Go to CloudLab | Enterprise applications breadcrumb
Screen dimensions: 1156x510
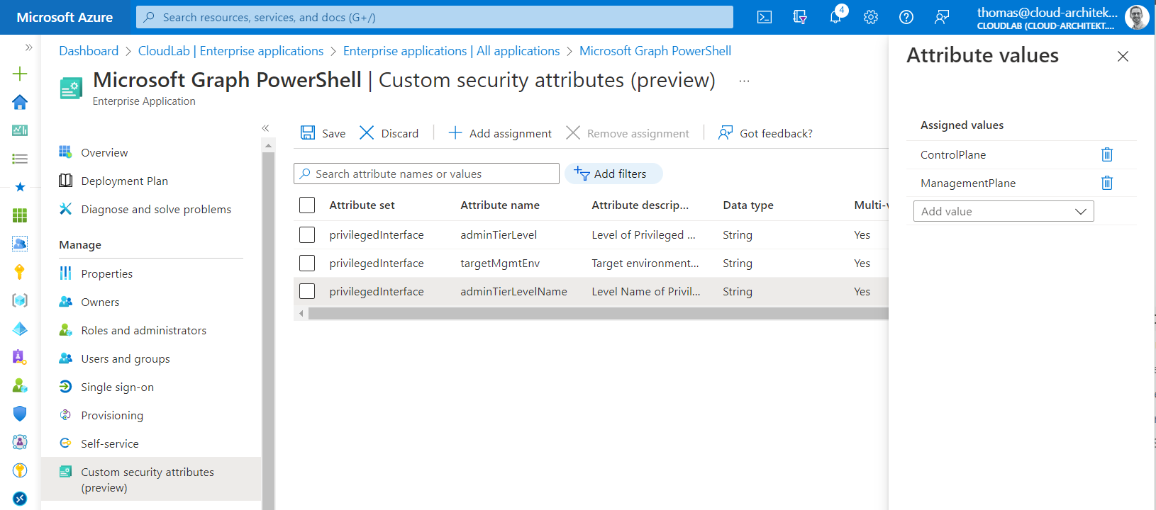(x=230, y=51)
